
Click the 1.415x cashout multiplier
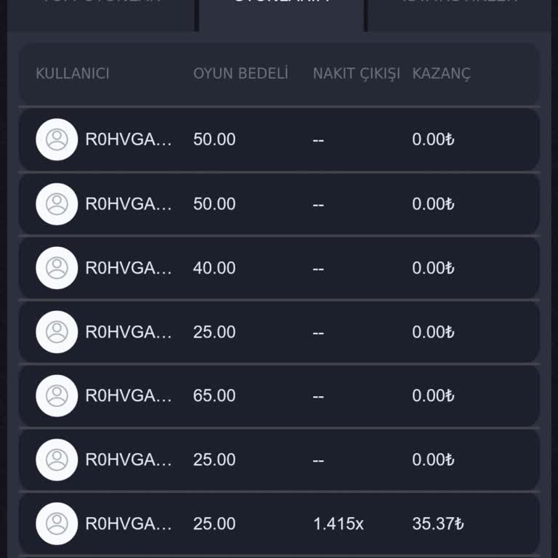point(338,524)
